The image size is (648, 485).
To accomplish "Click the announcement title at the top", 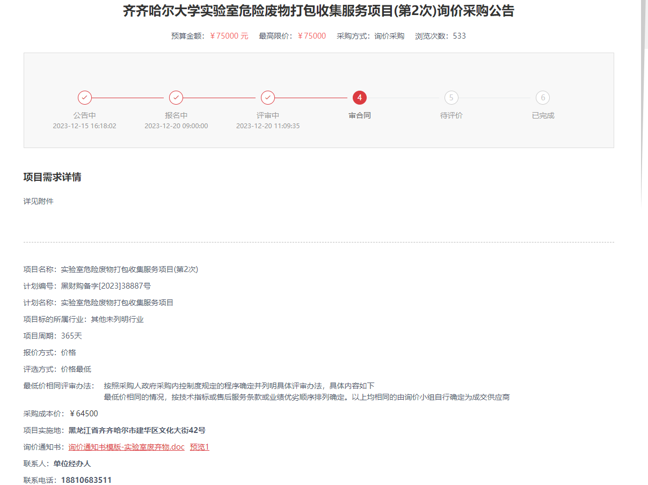I will 318,11.
